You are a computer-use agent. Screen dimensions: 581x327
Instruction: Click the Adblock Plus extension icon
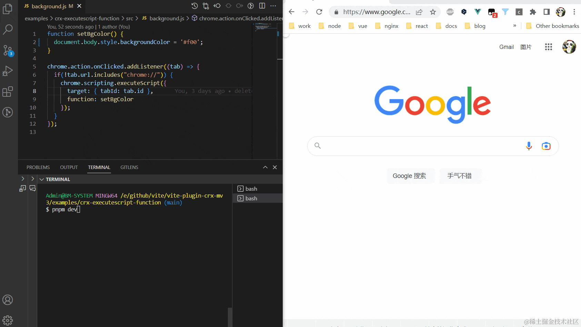click(450, 12)
